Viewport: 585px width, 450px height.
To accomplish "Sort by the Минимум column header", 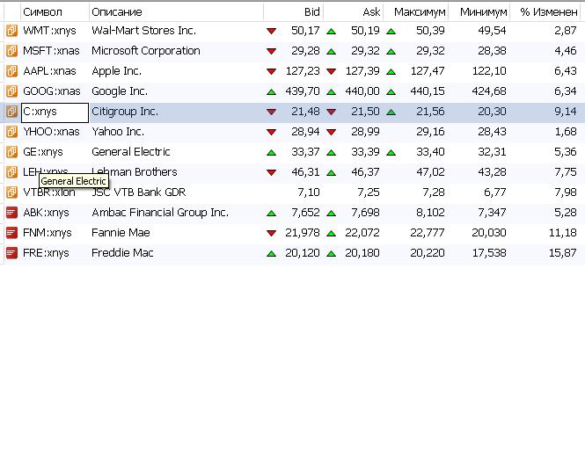I will pyautogui.click(x=479, y=12).
